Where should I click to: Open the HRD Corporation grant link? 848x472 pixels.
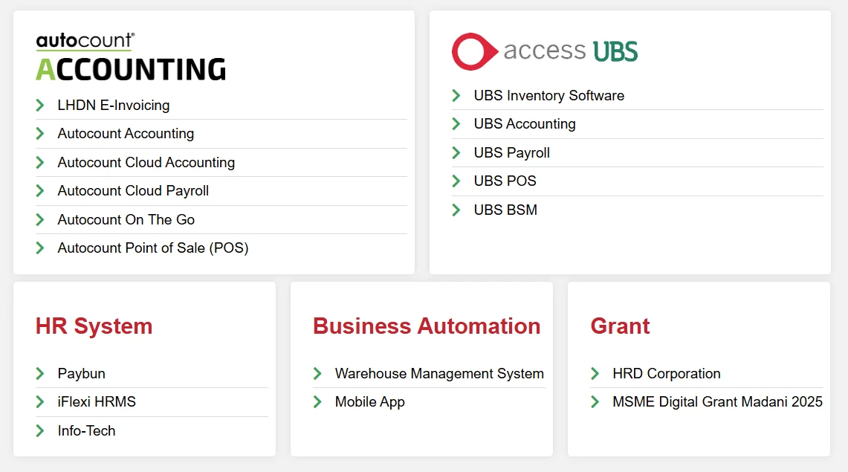click(x=666, y=374)
